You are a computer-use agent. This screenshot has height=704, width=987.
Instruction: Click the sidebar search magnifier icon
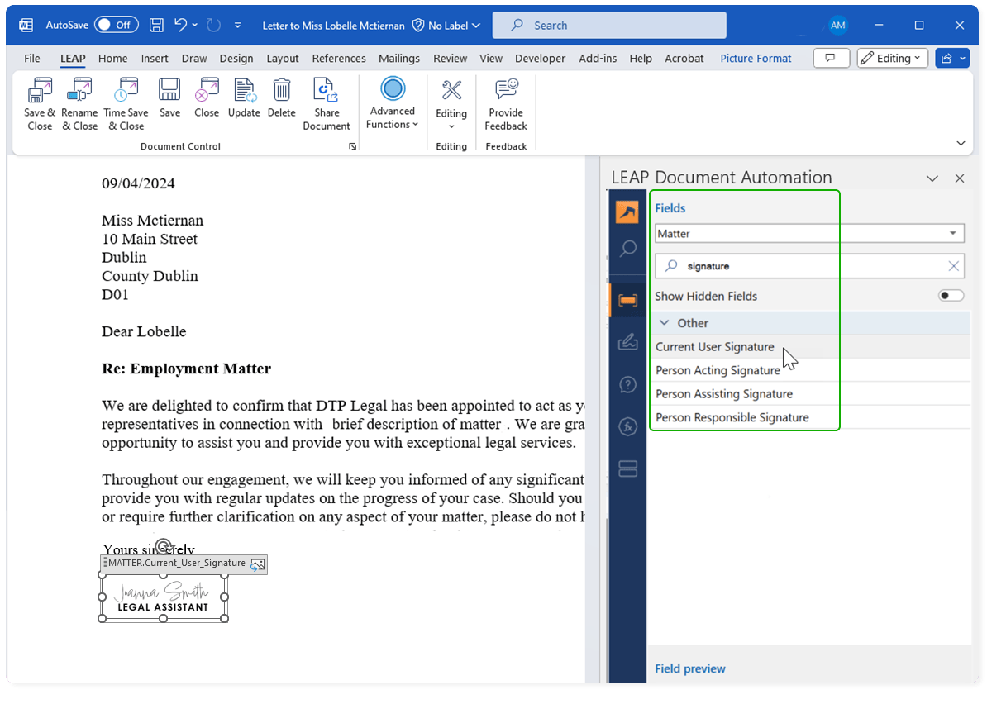(627, 248)
